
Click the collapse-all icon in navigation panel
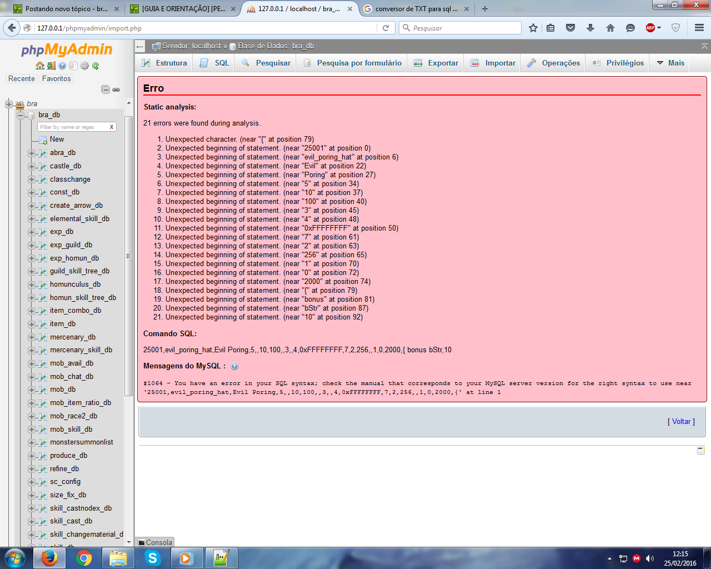tap(106, 89)
